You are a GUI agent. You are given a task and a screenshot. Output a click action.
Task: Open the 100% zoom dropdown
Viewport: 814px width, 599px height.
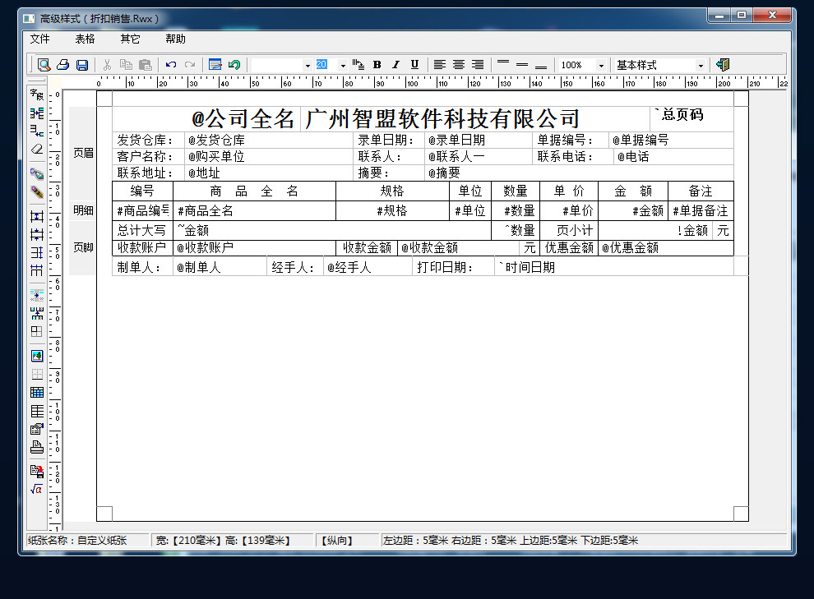point(601,66)
